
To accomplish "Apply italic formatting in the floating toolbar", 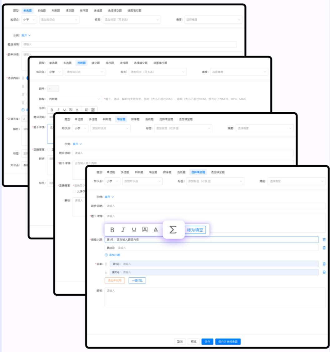I will point(123,230).
